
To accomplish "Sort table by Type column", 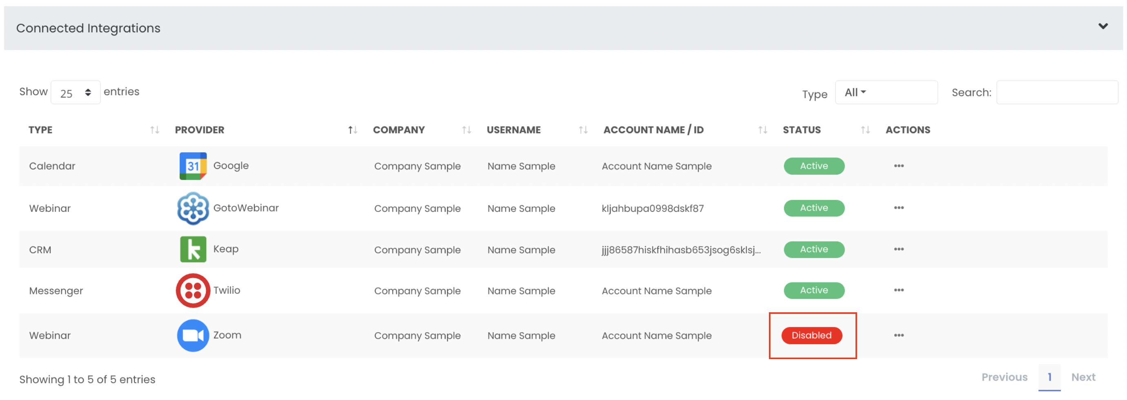I will [x=154, y=130].
